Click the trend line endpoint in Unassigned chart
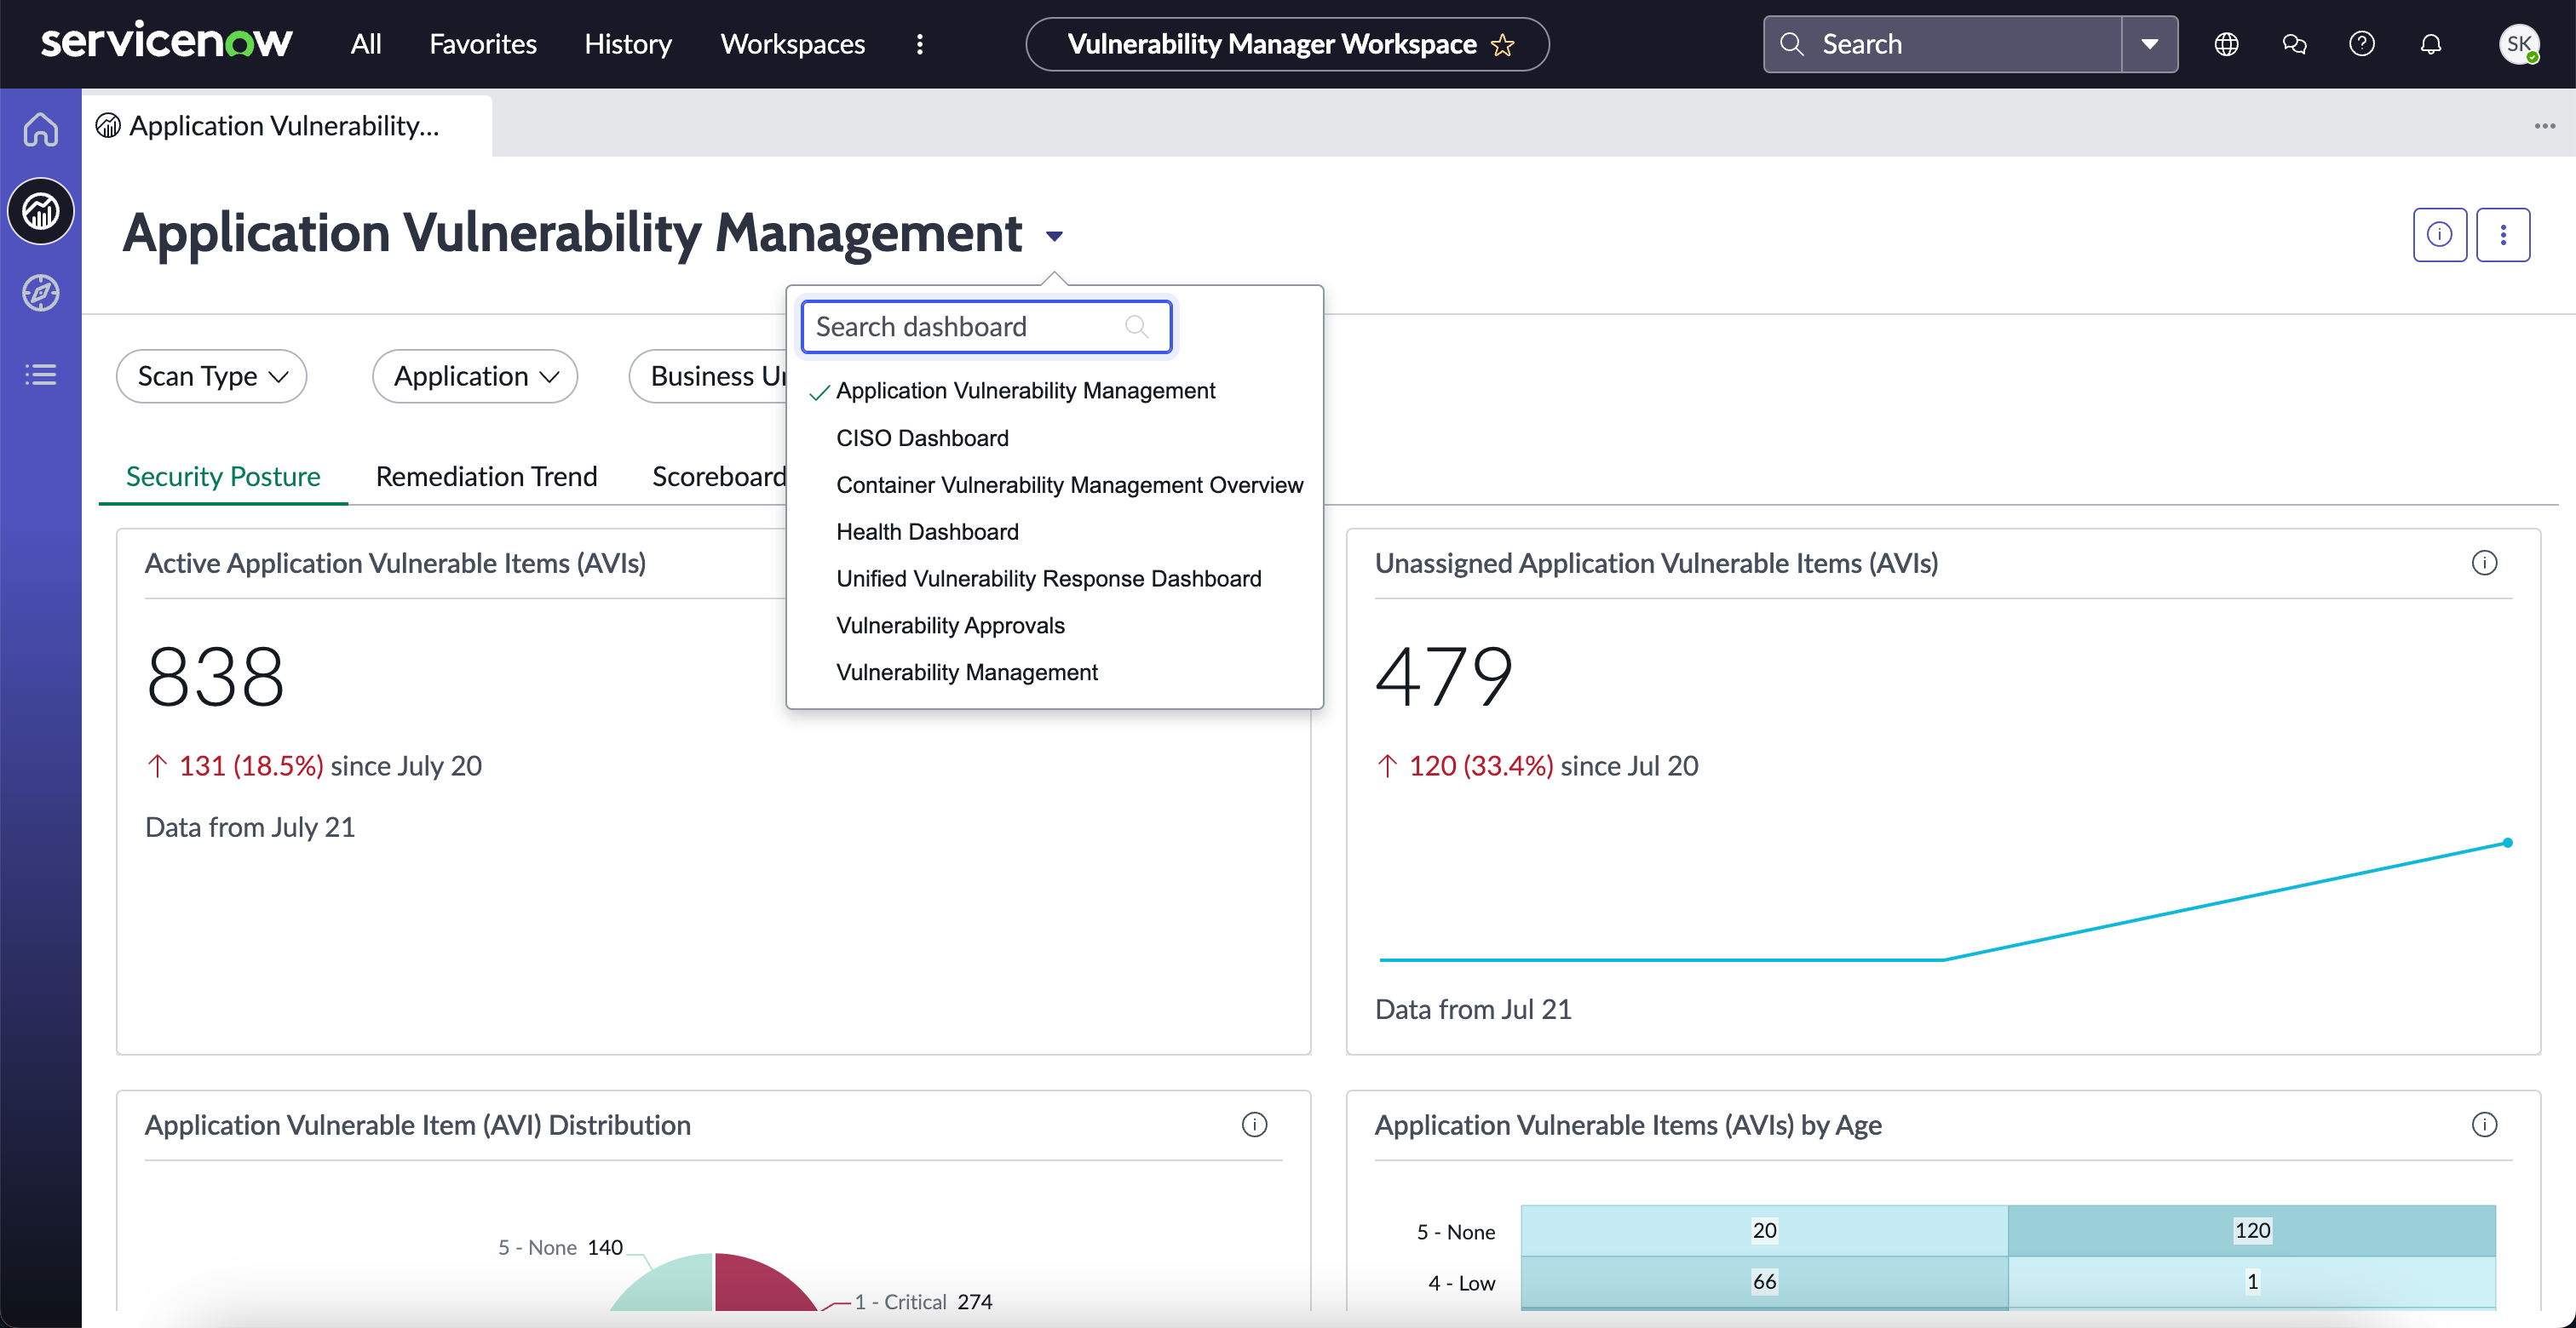The width and height of the screenshot is (2576, 1328). [x=2507, y=843]
